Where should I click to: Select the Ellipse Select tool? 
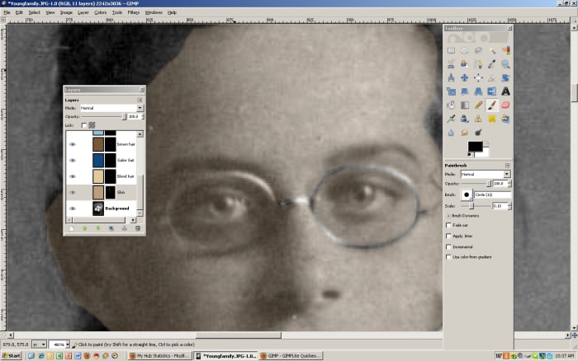point(464,50)
